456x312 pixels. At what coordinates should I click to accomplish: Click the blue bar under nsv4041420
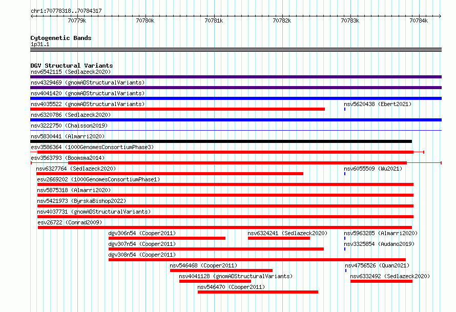coord(236,98)
